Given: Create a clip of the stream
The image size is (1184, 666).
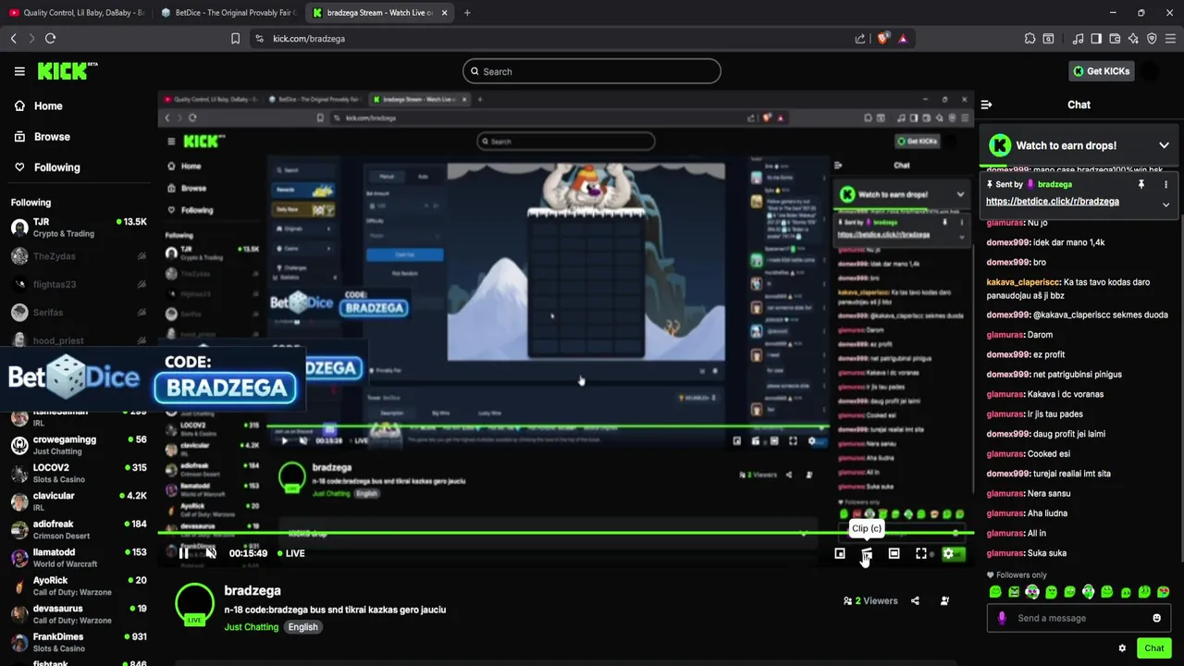Looking at the screenshot, I should [x=867, y=553].
